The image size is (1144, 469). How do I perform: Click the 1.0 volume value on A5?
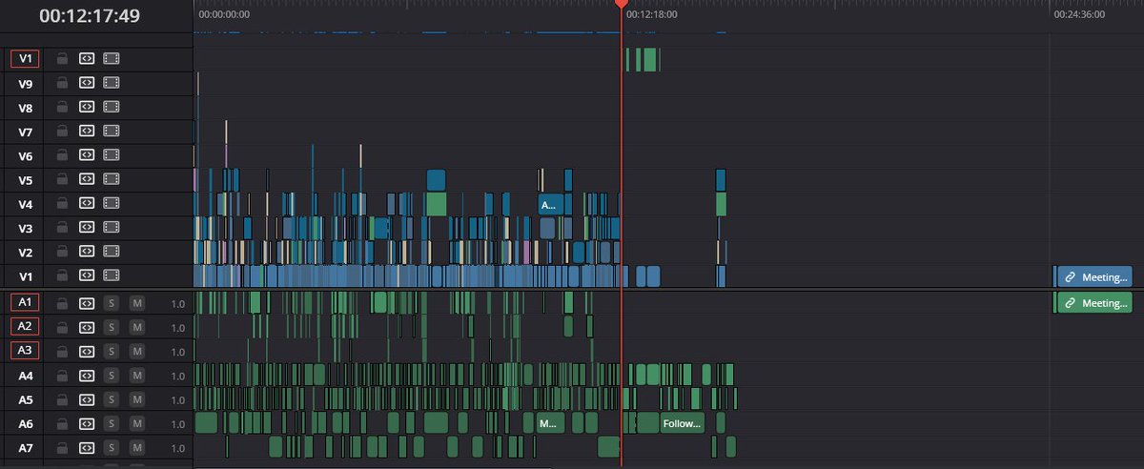(x=178, y=400)
